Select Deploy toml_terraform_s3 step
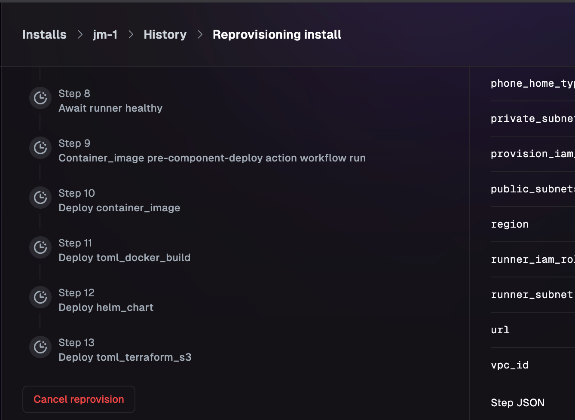The image size is (575, 420). pos(125,350)
